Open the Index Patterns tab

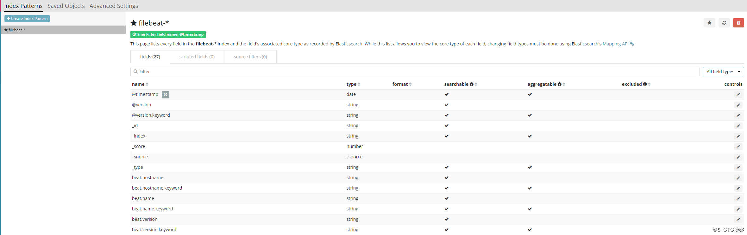pos(23,6)
